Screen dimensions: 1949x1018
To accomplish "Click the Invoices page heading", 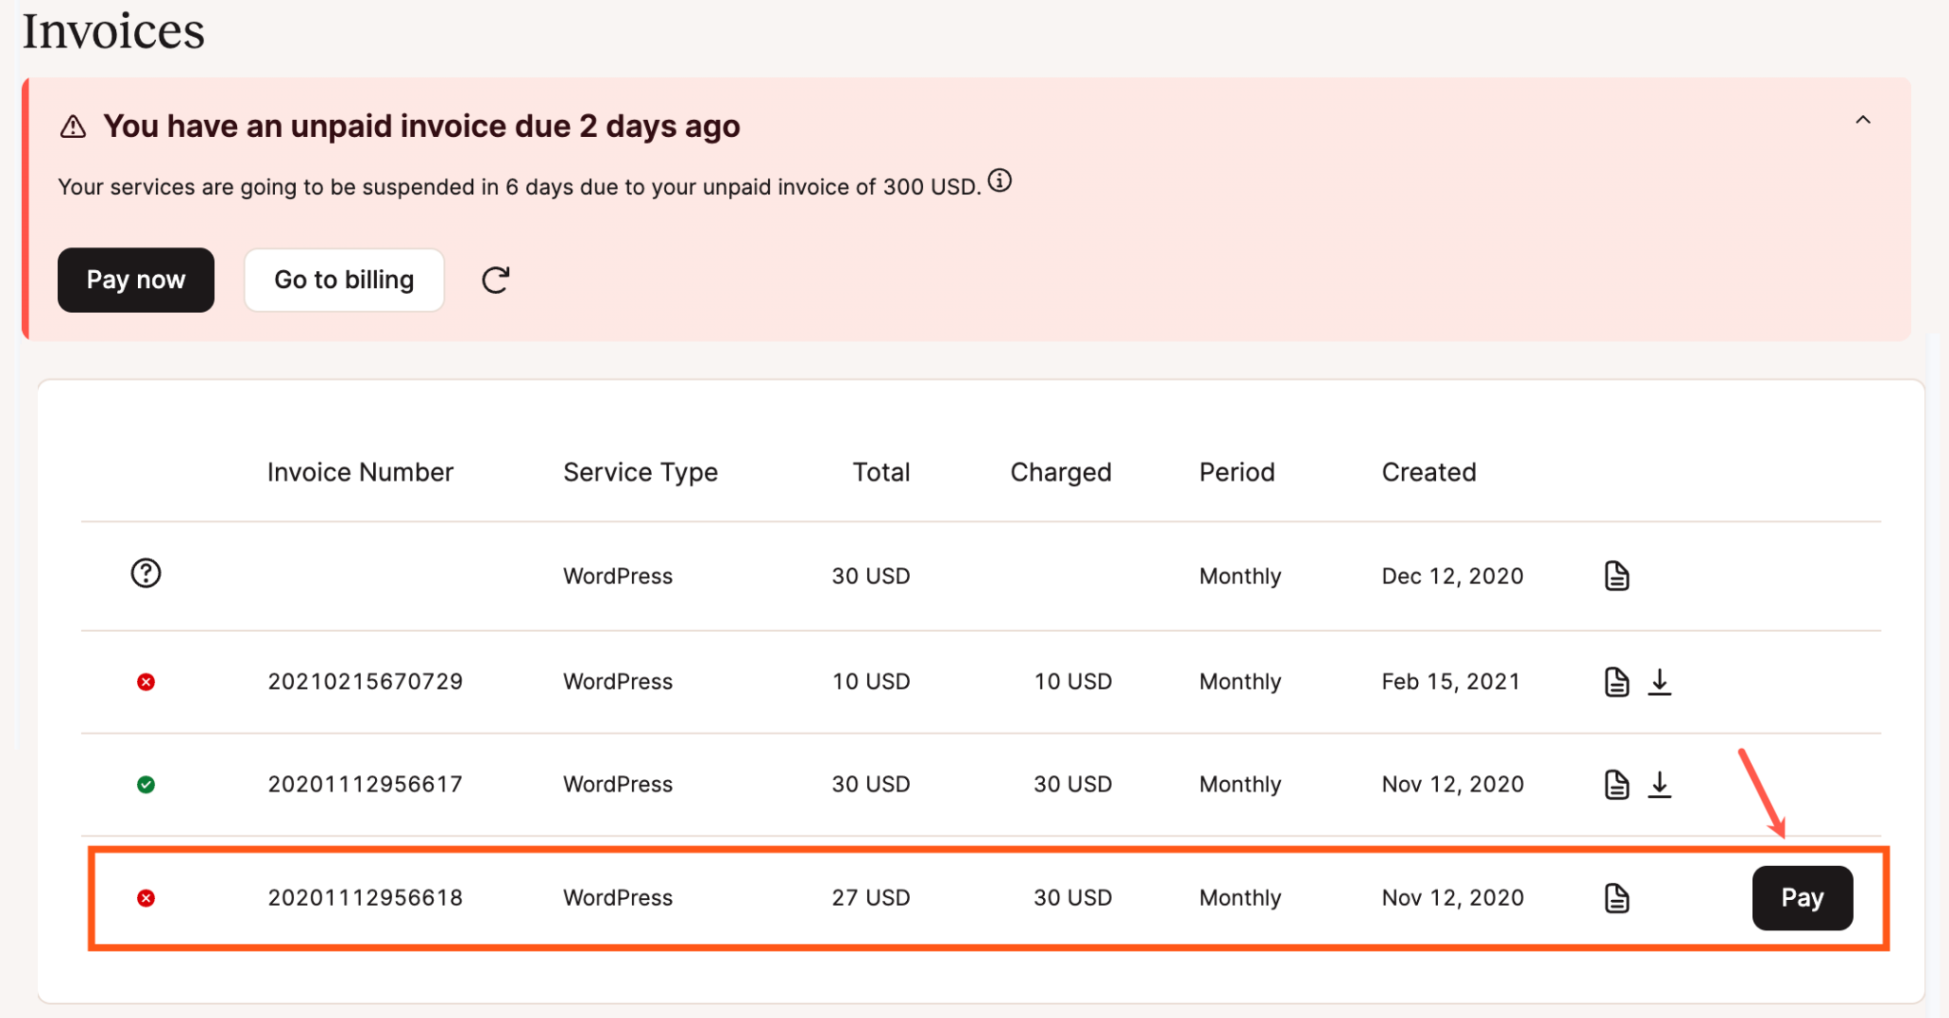I will click(113, 31).
